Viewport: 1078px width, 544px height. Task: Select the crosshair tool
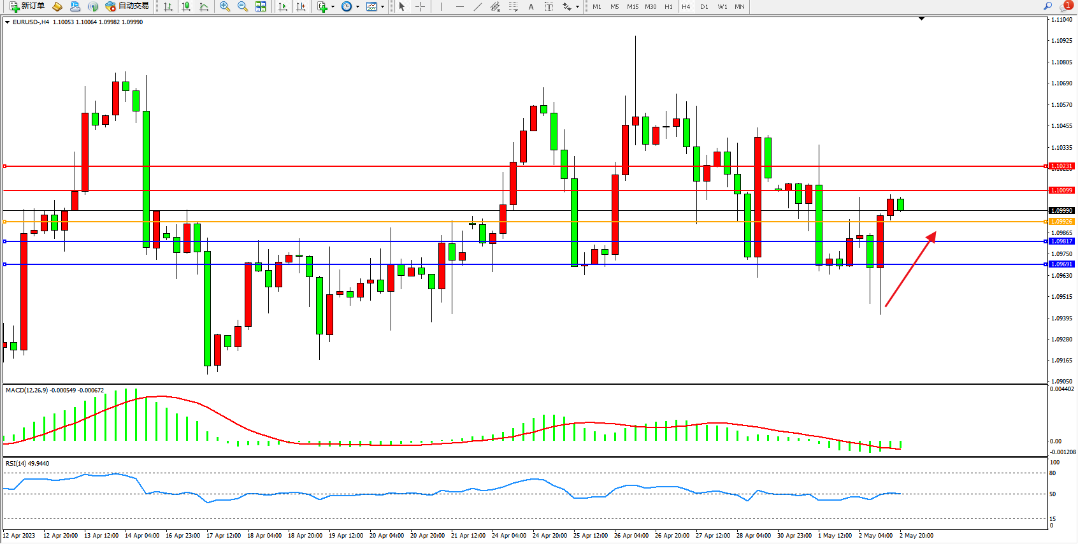pos(420,6)
